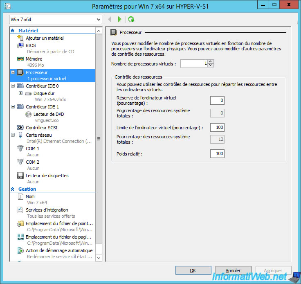This screenshot has height=284, width=301.
Task: Collapse the Contrôleur IDE 0 node
Action: tap(13, 86)
